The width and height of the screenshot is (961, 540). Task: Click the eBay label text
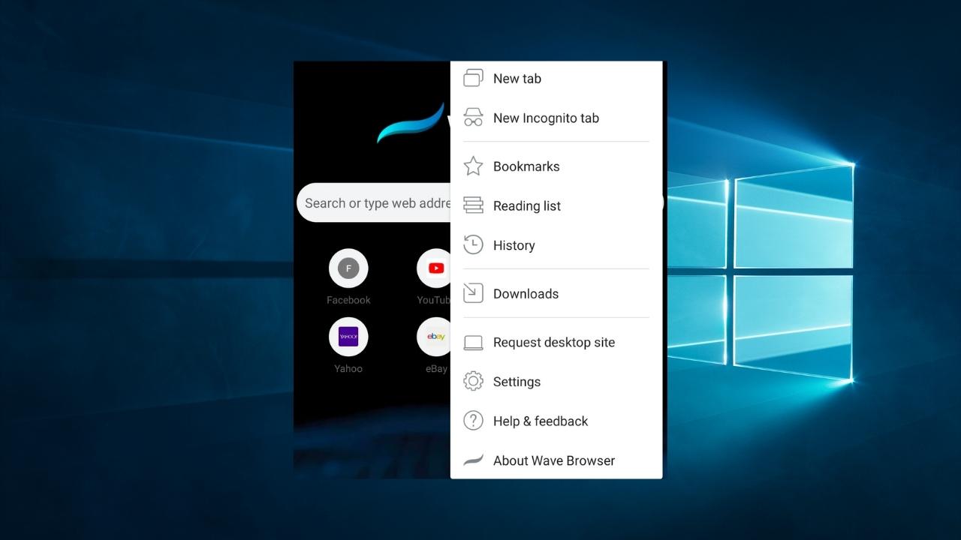click(x=436, y=368)
